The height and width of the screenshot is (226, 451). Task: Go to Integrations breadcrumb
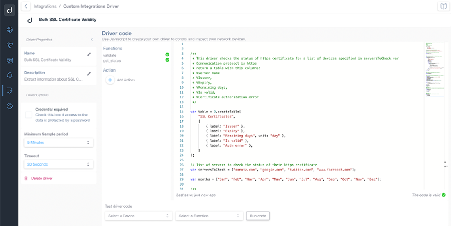45,6
